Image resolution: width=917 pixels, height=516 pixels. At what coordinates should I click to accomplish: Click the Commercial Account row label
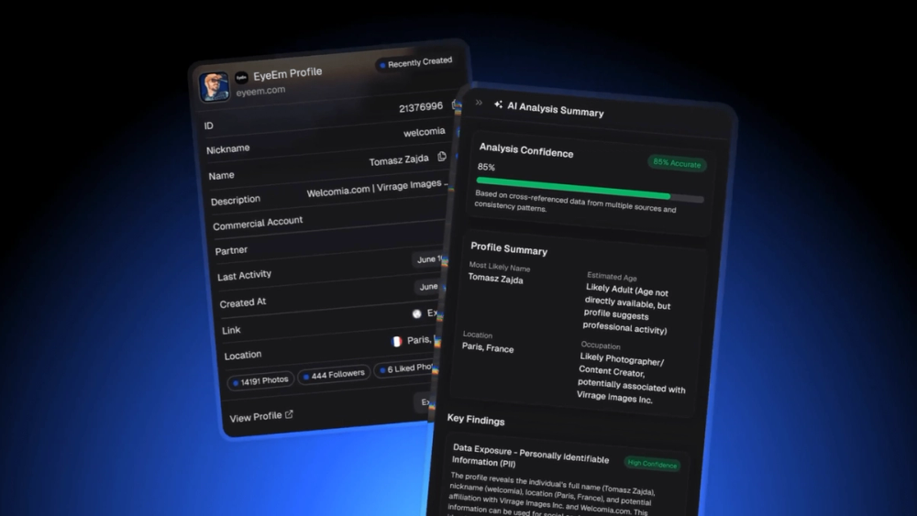tap(258, 223)
